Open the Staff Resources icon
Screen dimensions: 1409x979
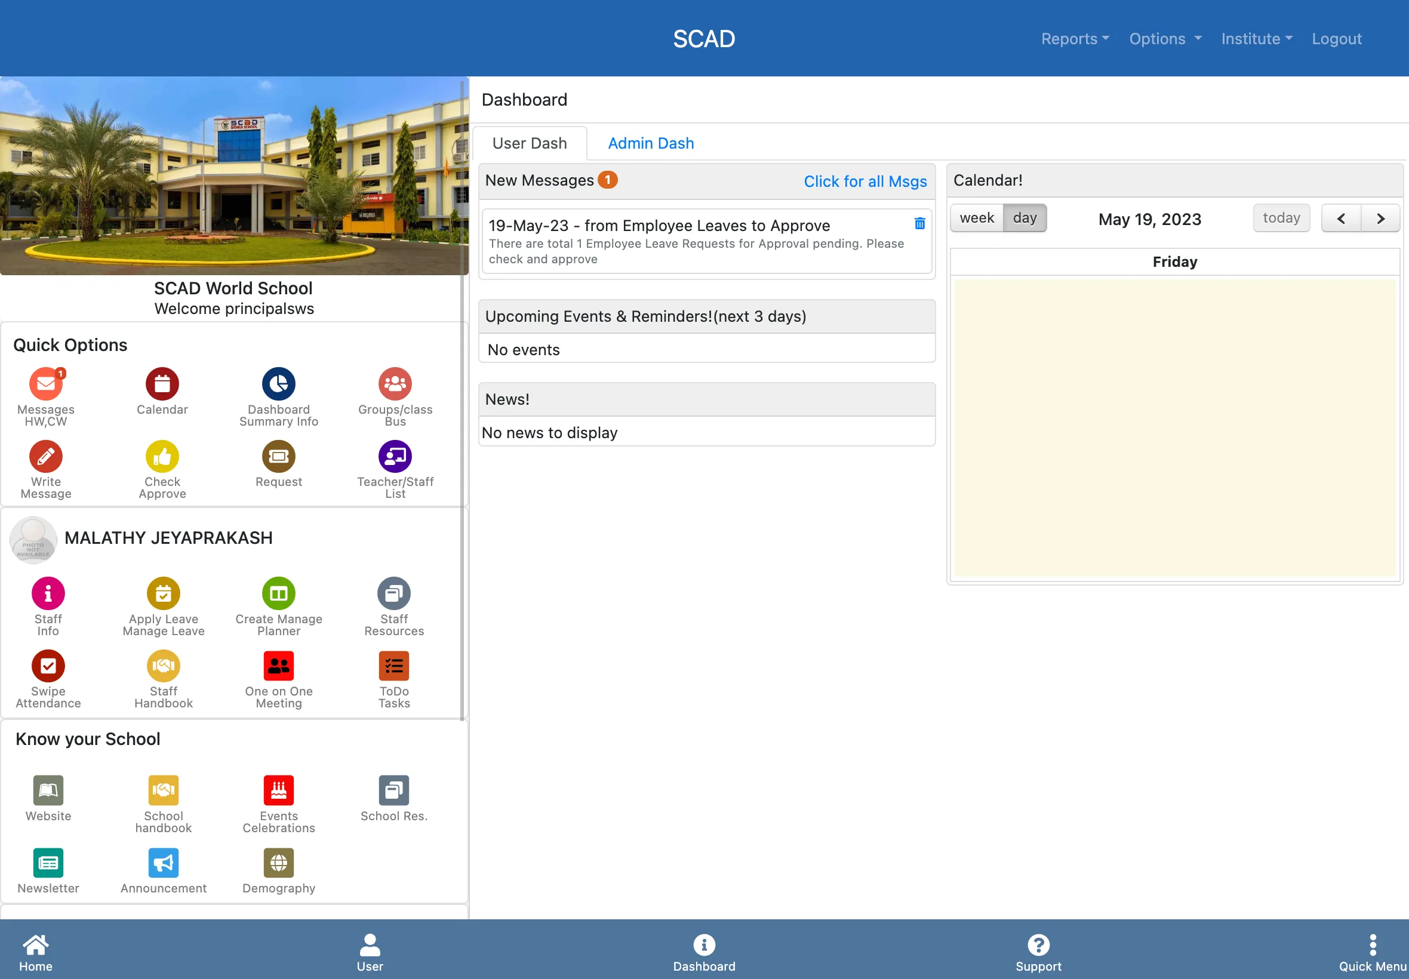394,593
